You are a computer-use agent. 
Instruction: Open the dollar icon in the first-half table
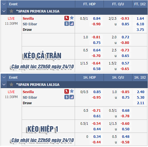coord(67,97)
